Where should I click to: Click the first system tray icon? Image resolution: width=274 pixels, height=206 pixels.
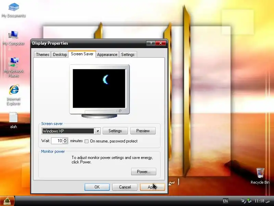coord(243,201)
